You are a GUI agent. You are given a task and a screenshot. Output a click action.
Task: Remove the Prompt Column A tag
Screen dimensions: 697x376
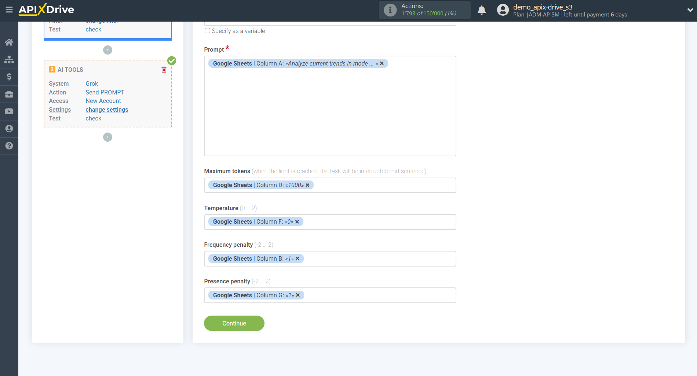(382, 63)
